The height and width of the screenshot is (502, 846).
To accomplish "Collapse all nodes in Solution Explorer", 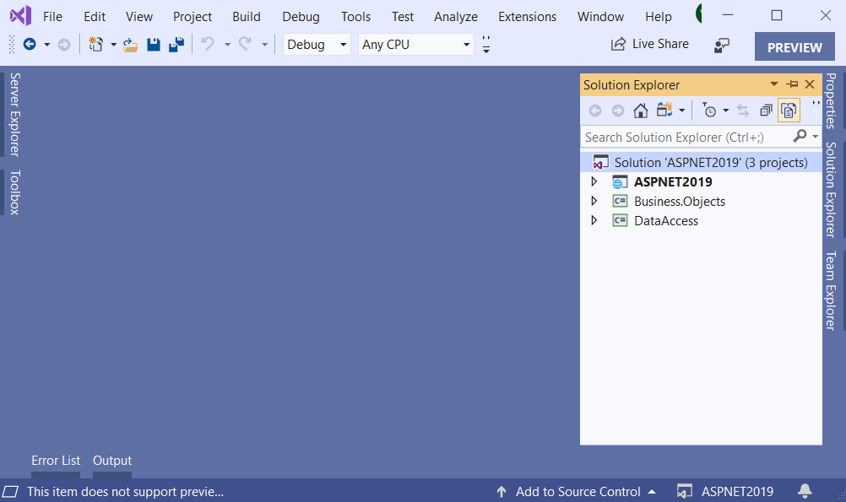I will click(765, 111).
